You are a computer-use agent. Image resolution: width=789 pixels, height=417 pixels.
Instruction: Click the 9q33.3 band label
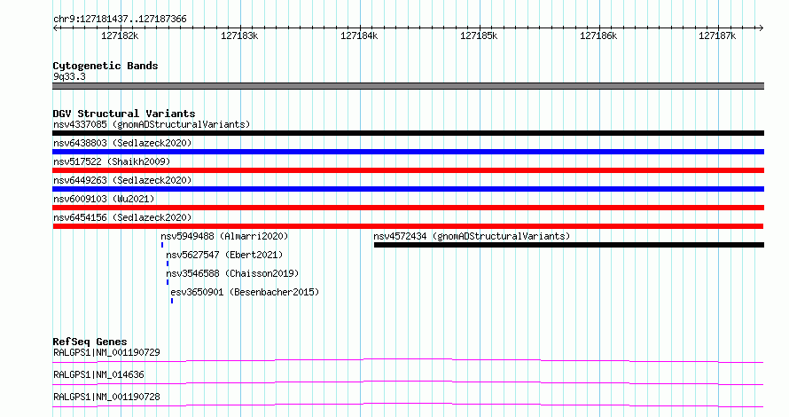pyautogui.click(x=69, y=76)
